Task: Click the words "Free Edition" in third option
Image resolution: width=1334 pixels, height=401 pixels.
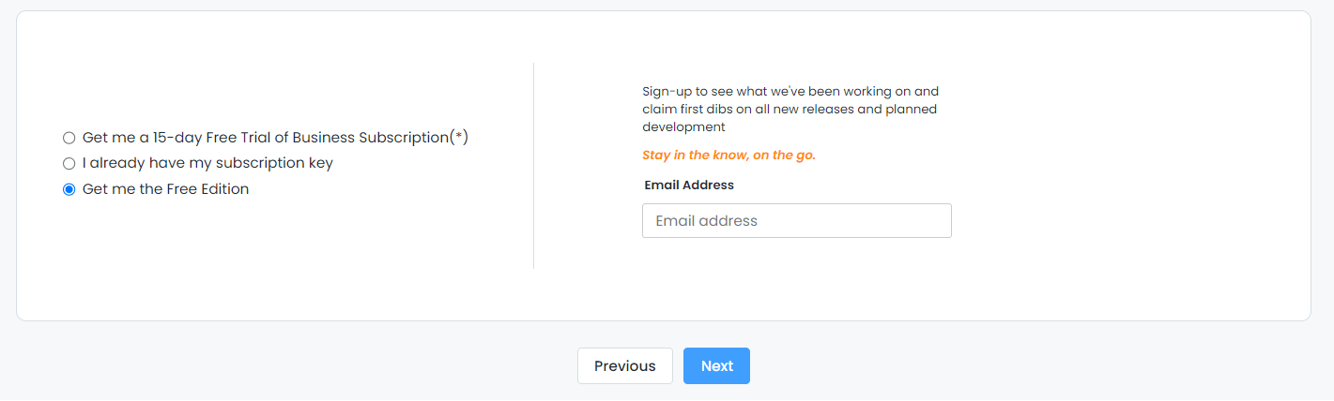Action: (207, 189)
